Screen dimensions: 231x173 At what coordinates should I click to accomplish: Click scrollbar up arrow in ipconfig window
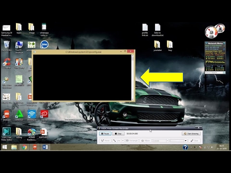tap(133, 56)
